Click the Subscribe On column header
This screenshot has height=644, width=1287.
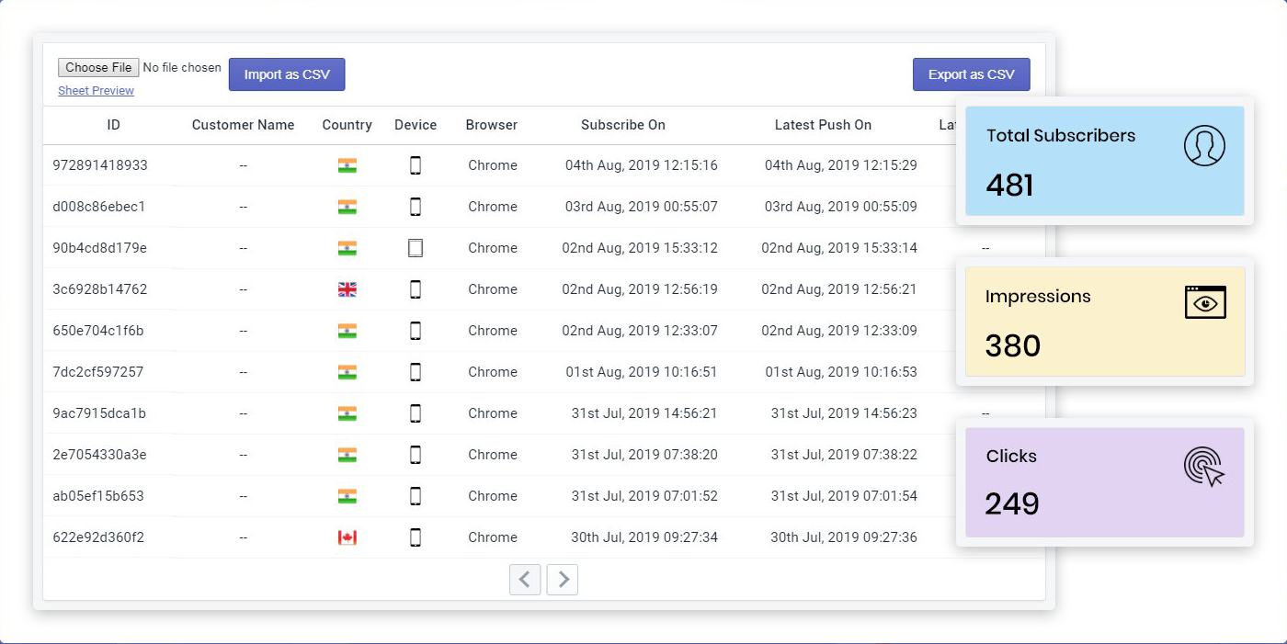pos(622,125)
